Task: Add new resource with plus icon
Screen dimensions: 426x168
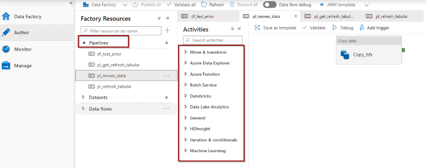Action: click(x=168, y=31)
